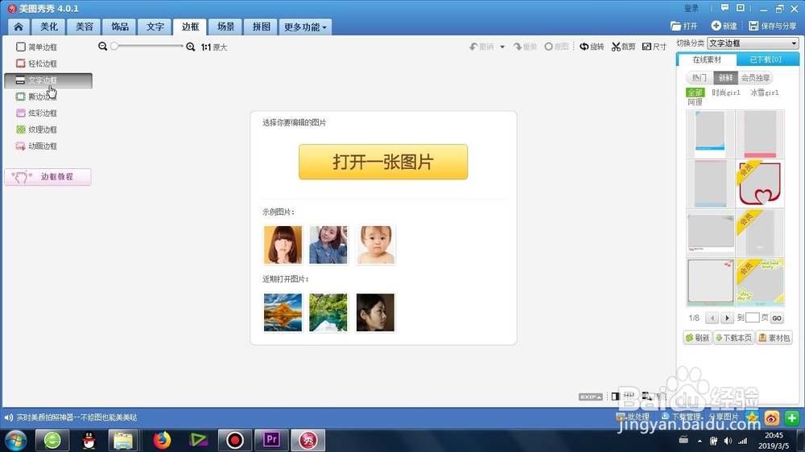Screen dimensions: 805x452
Task: Click 下载本页 button
Action: tap(733, 338)
